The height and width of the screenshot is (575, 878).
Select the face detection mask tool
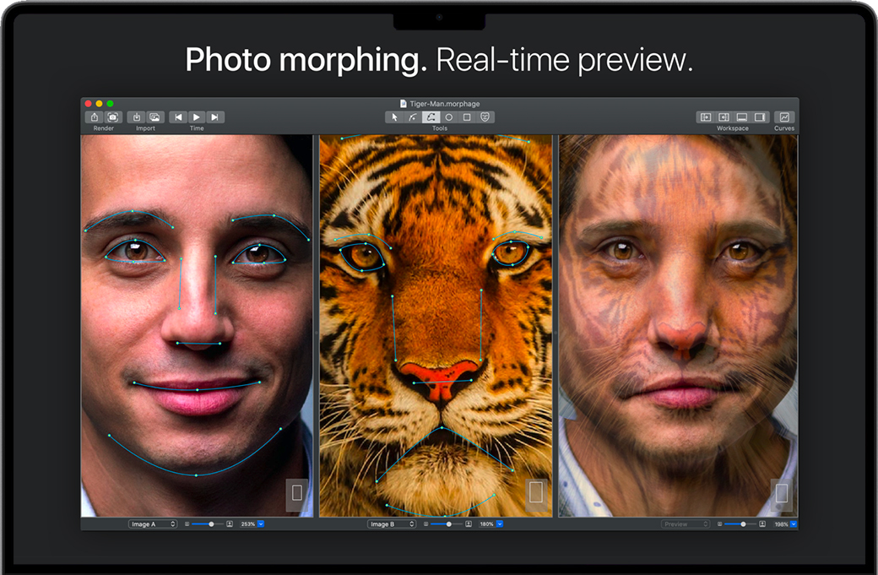pyautogui.click(x=485, y=117)
